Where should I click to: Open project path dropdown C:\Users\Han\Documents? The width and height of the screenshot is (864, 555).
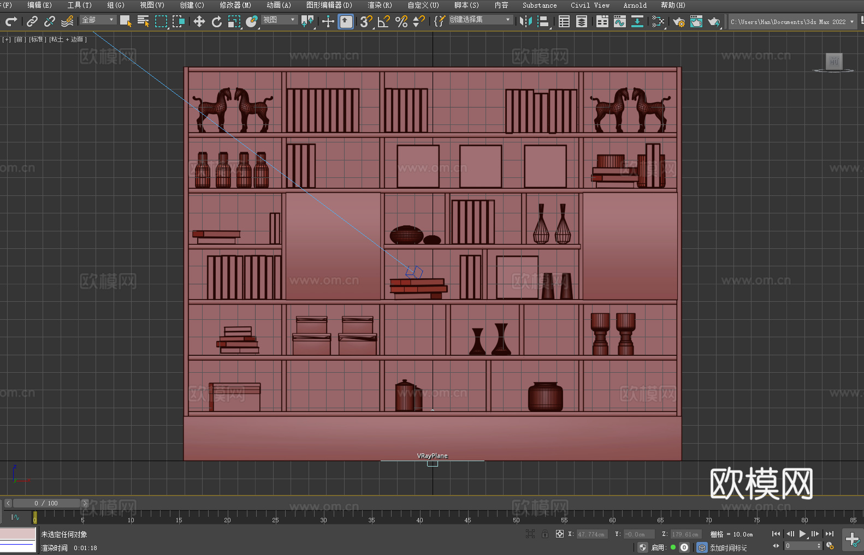point(792,22)
